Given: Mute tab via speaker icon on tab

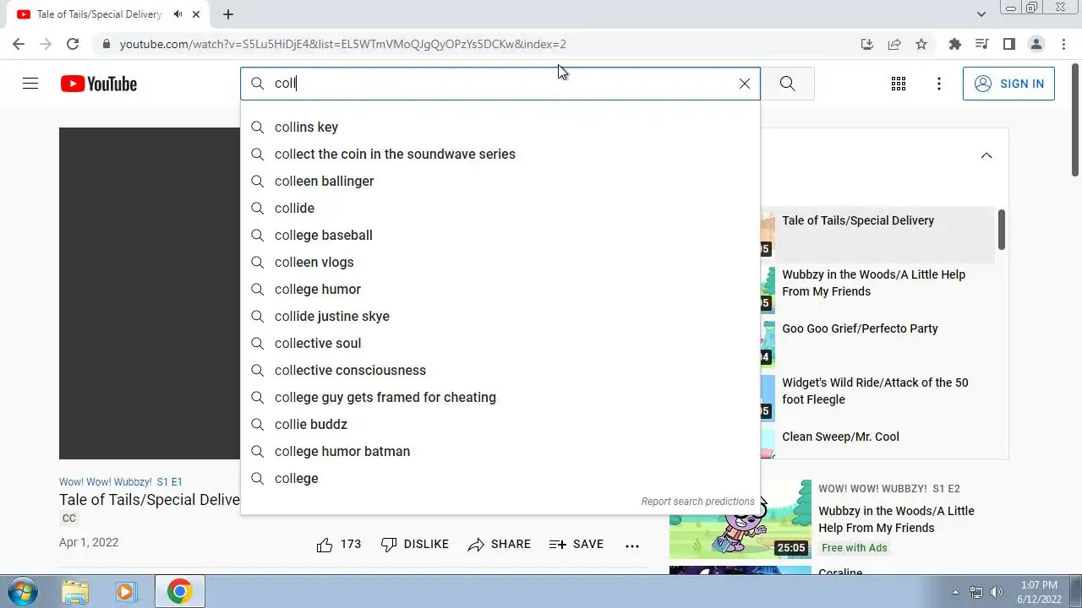Looking at the screenshot, I should point(178,14).
